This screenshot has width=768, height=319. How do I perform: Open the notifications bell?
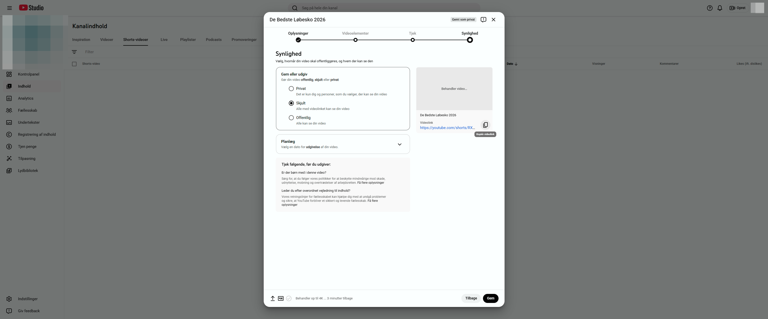[720, 8]
